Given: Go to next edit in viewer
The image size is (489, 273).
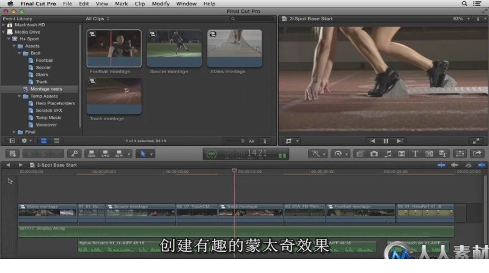Looking at the screenshot, I should 400,141.
